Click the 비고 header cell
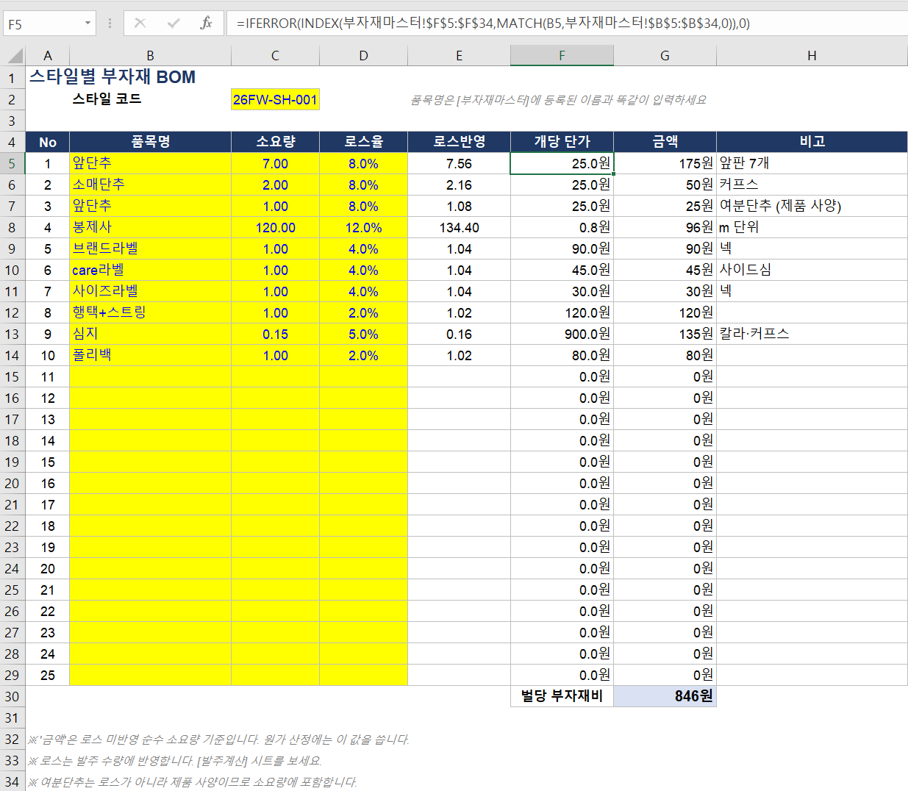908x791 pixels. [812, 142]
